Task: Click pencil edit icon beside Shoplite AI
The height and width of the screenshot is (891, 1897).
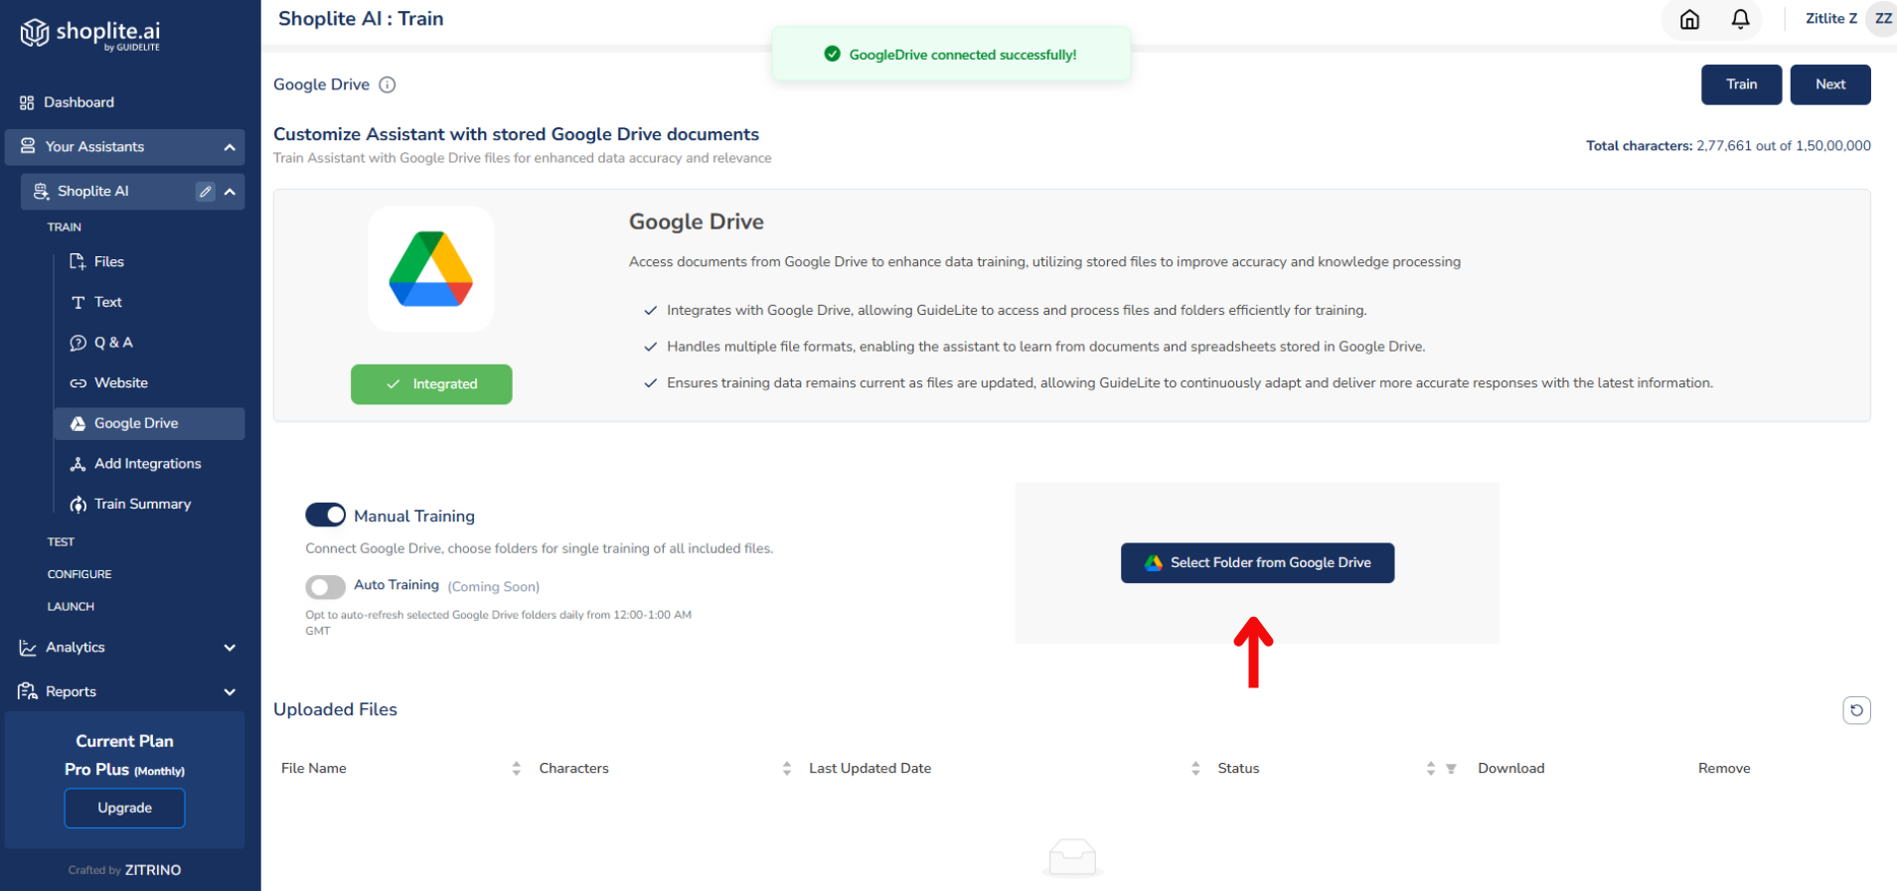Action: click(x=205, y=192)
